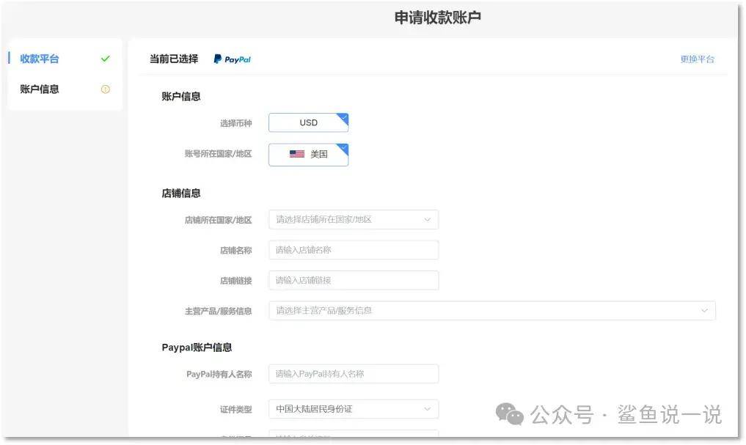
Task: Click PayPal持有人名称 input field
Action: pos(353,374)
